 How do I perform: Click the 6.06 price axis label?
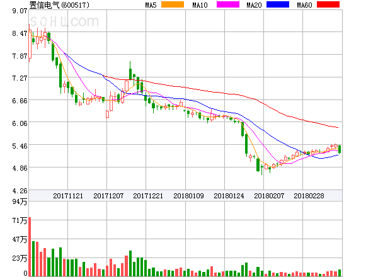[20, 123]
